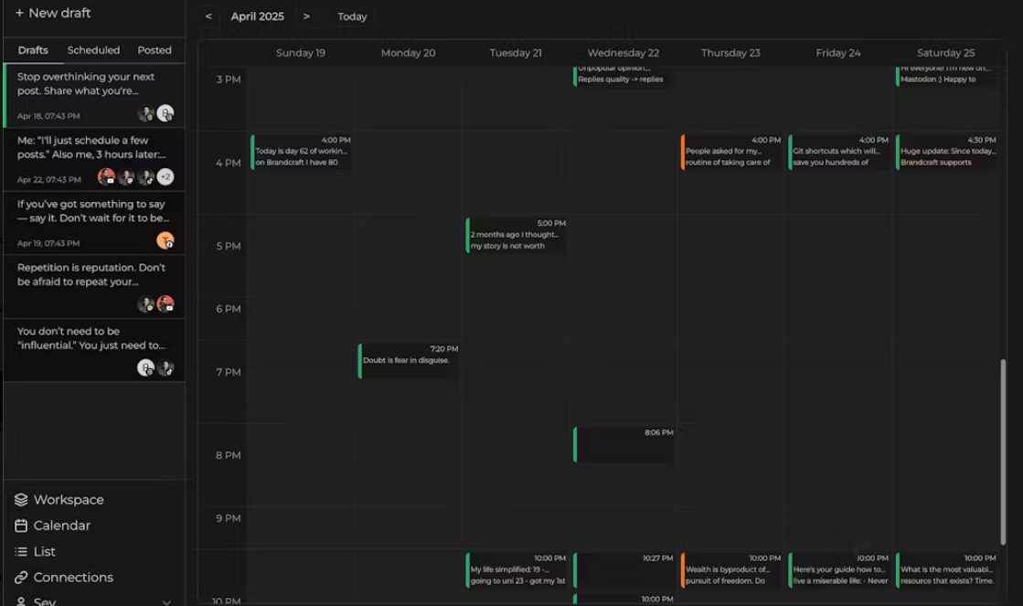Click the 9 PM time label
This screenshot has height=606, width=1023.
[x=229, y=518]
